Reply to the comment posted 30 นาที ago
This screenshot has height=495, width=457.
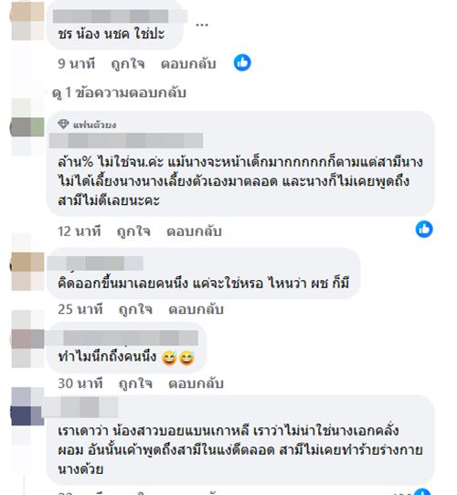[196, 383]
